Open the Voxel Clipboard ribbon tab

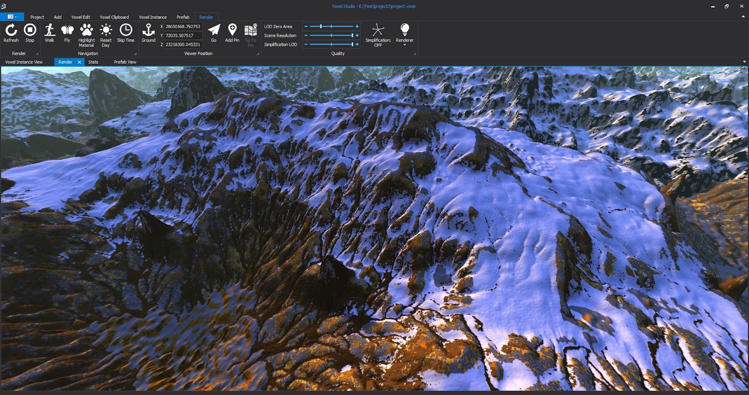pos(114,17)
